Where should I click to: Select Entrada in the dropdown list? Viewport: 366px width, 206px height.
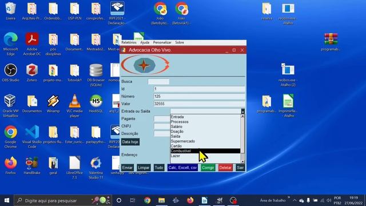pyautogui.click(x=205, y=117)
